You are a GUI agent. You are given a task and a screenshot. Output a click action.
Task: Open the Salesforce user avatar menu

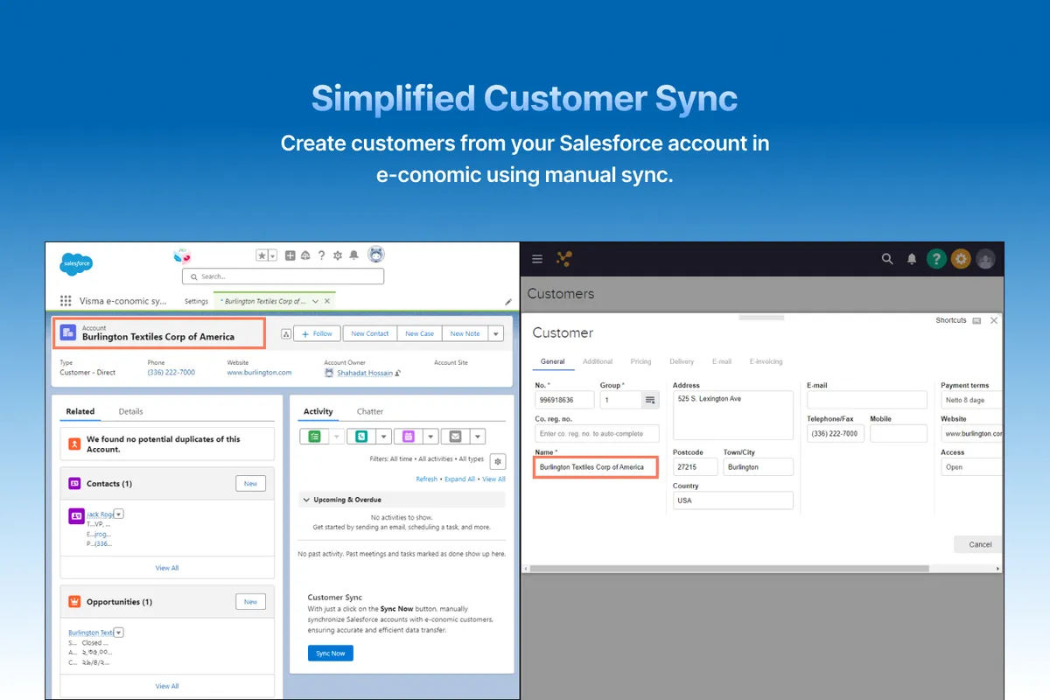coord(376,255)
